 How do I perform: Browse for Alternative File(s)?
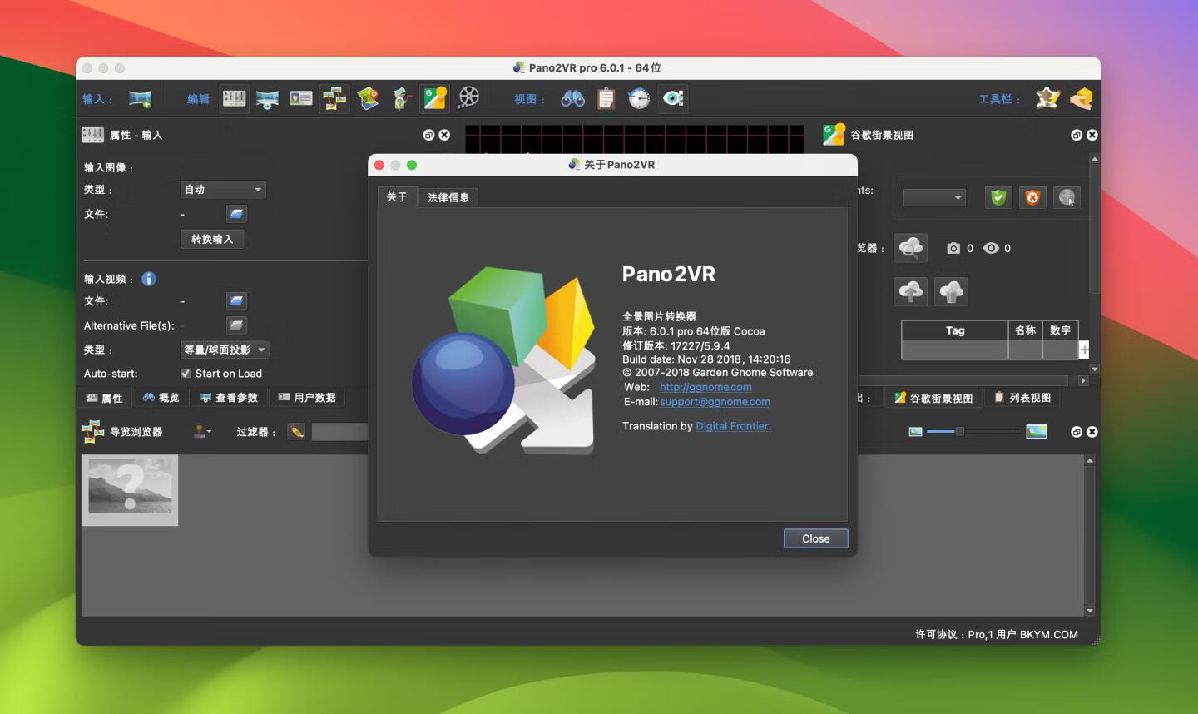[237, 325]
